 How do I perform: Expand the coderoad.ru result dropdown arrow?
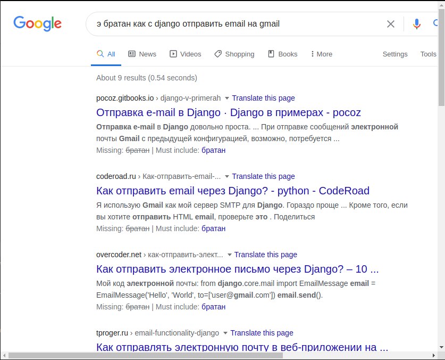[227, 177]
